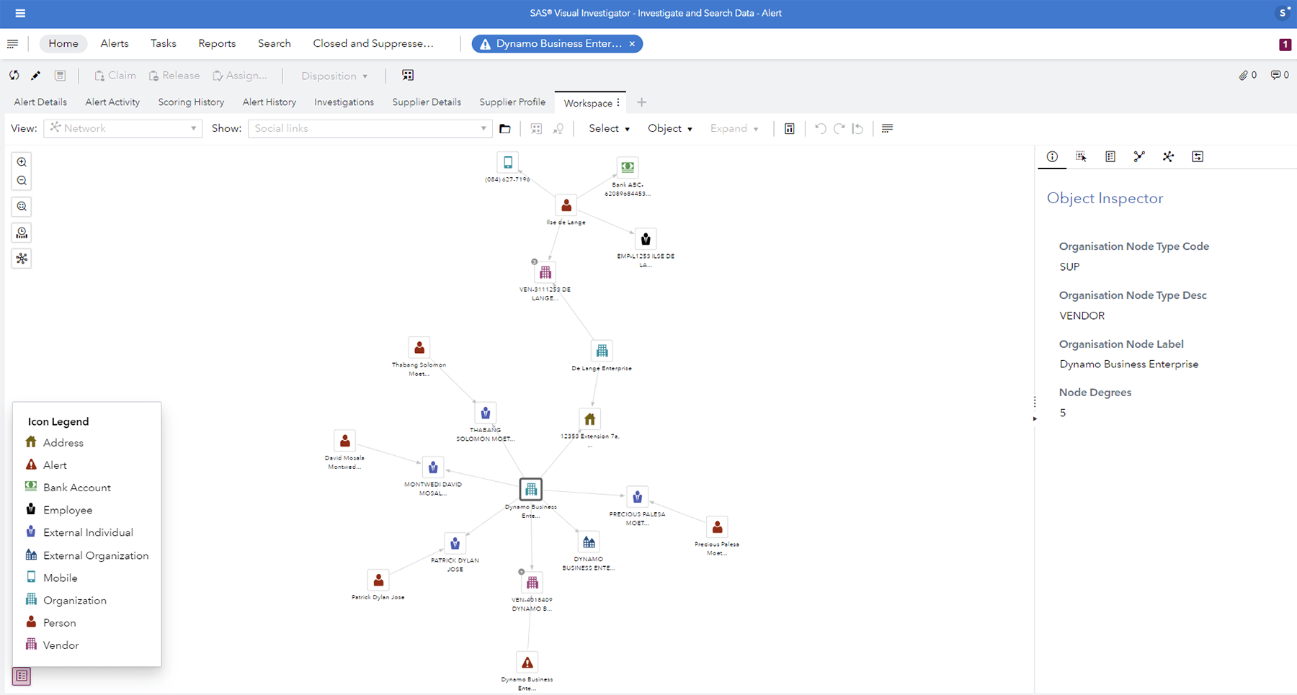This screenshot has width=1297, height=695.
Task: Toggle the Icon Legend button
Action: [x=22, y=676]
